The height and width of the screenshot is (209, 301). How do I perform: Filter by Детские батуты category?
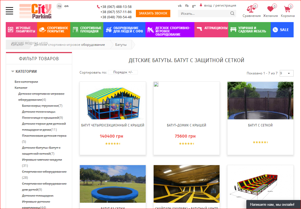(x=41, y=151)
